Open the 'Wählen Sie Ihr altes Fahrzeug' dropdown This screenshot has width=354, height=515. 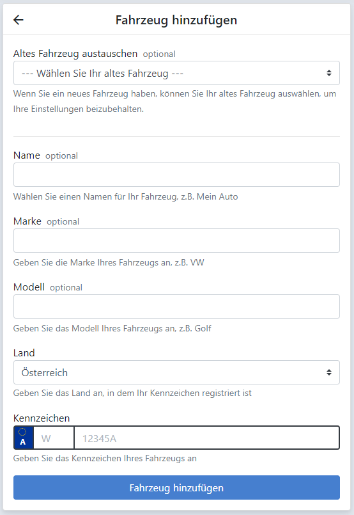tap(176, 73)
